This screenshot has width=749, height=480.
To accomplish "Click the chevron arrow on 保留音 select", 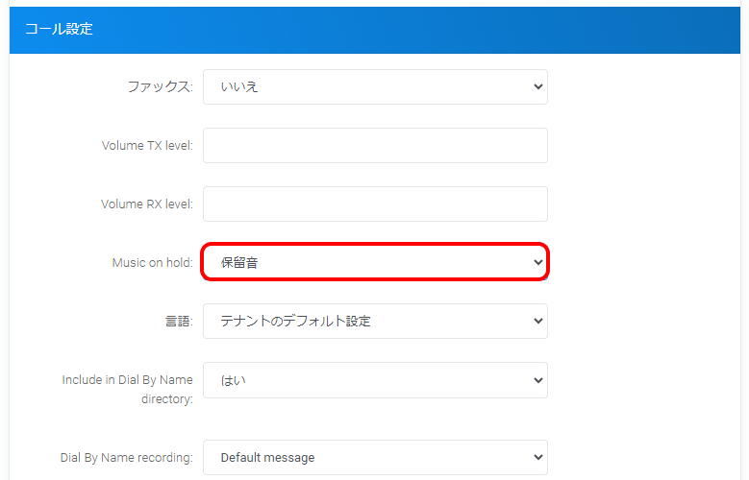I will [x=537, y=262].
